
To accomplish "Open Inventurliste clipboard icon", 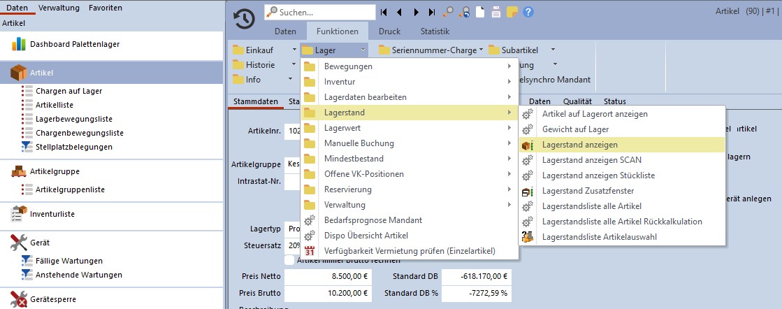I will pos(18,214).
